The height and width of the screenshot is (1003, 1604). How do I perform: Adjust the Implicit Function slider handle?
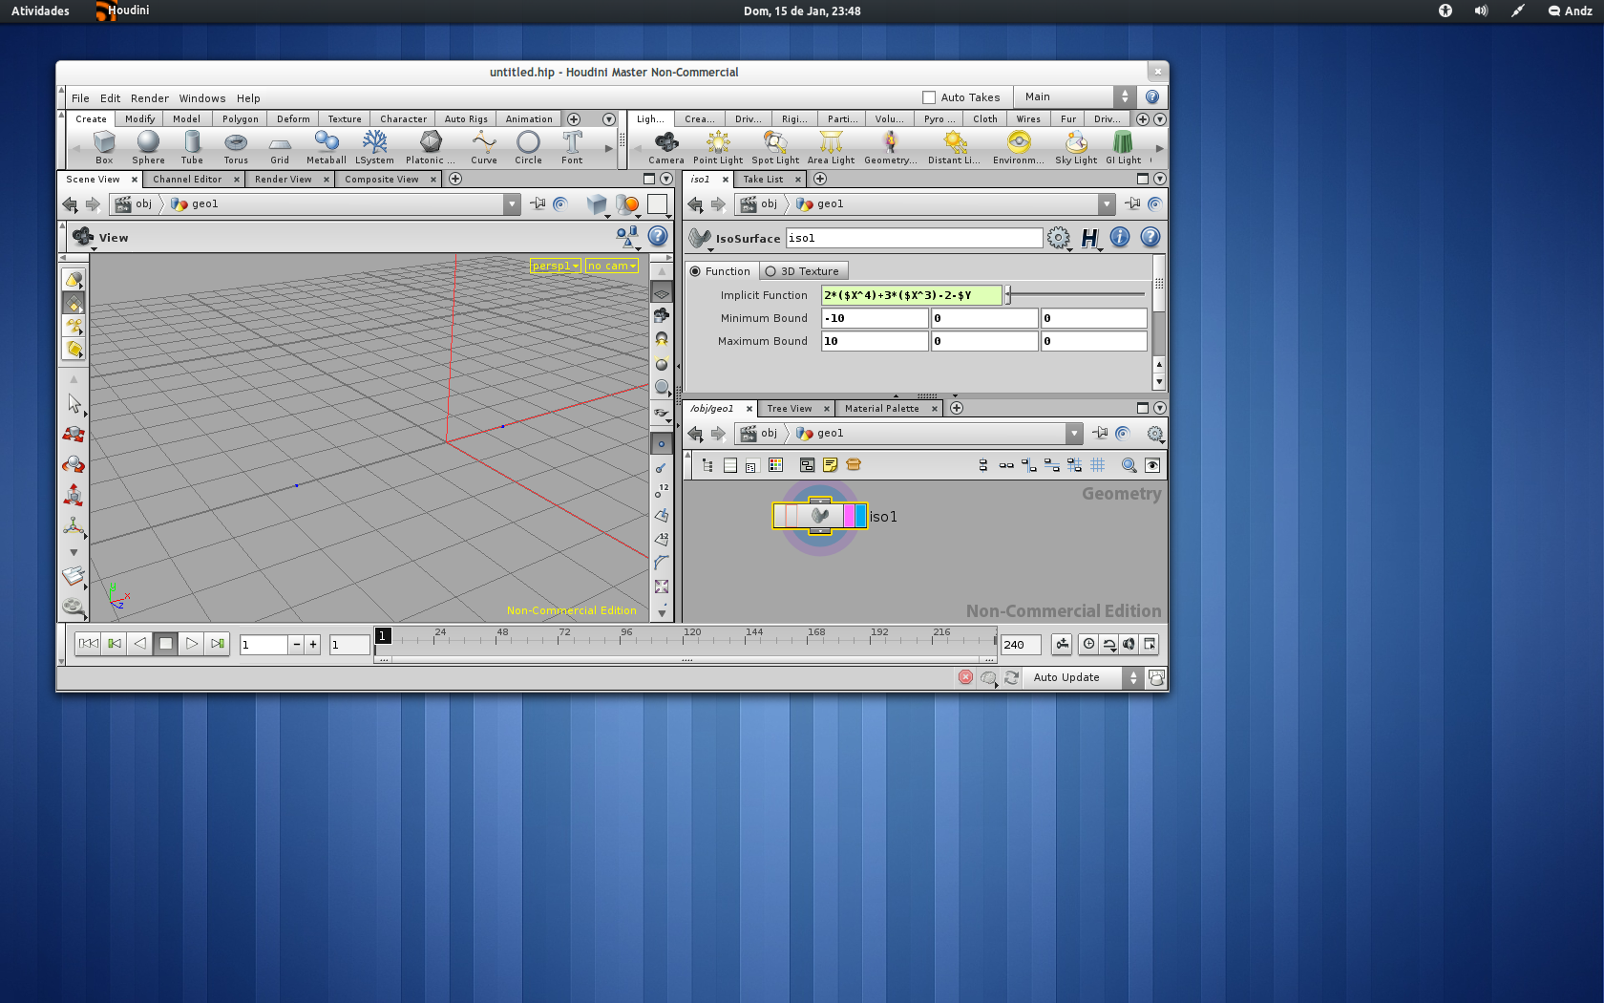coord(1008,295)
